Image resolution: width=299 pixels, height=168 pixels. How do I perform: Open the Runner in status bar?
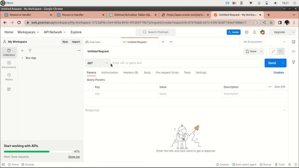coord(265,165)
